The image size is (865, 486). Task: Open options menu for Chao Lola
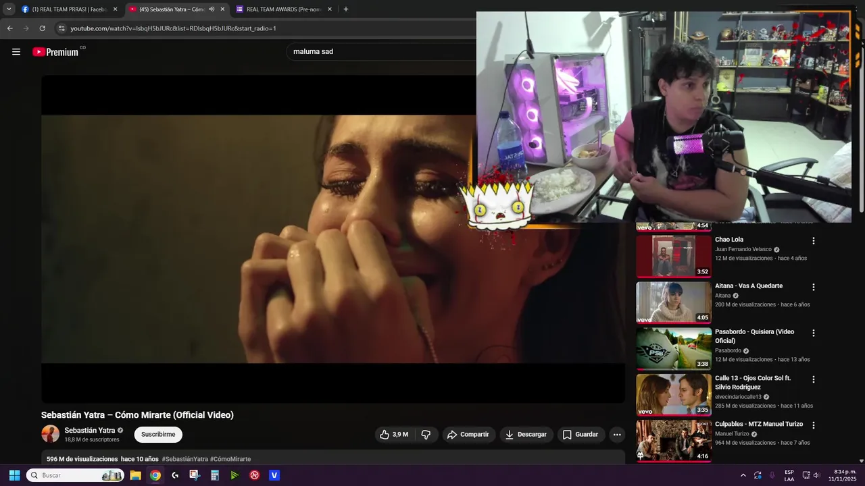click(x=814, y=241)
